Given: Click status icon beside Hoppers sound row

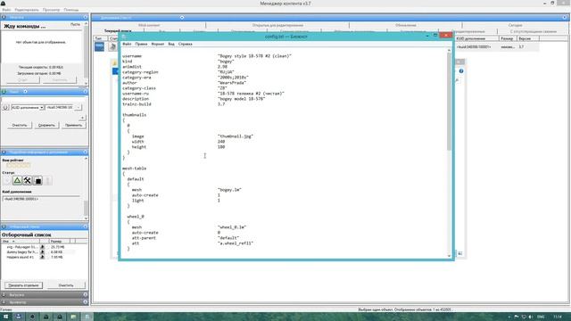Looking at the screenshot, I should pyautogui.click(x=42, y=257).
